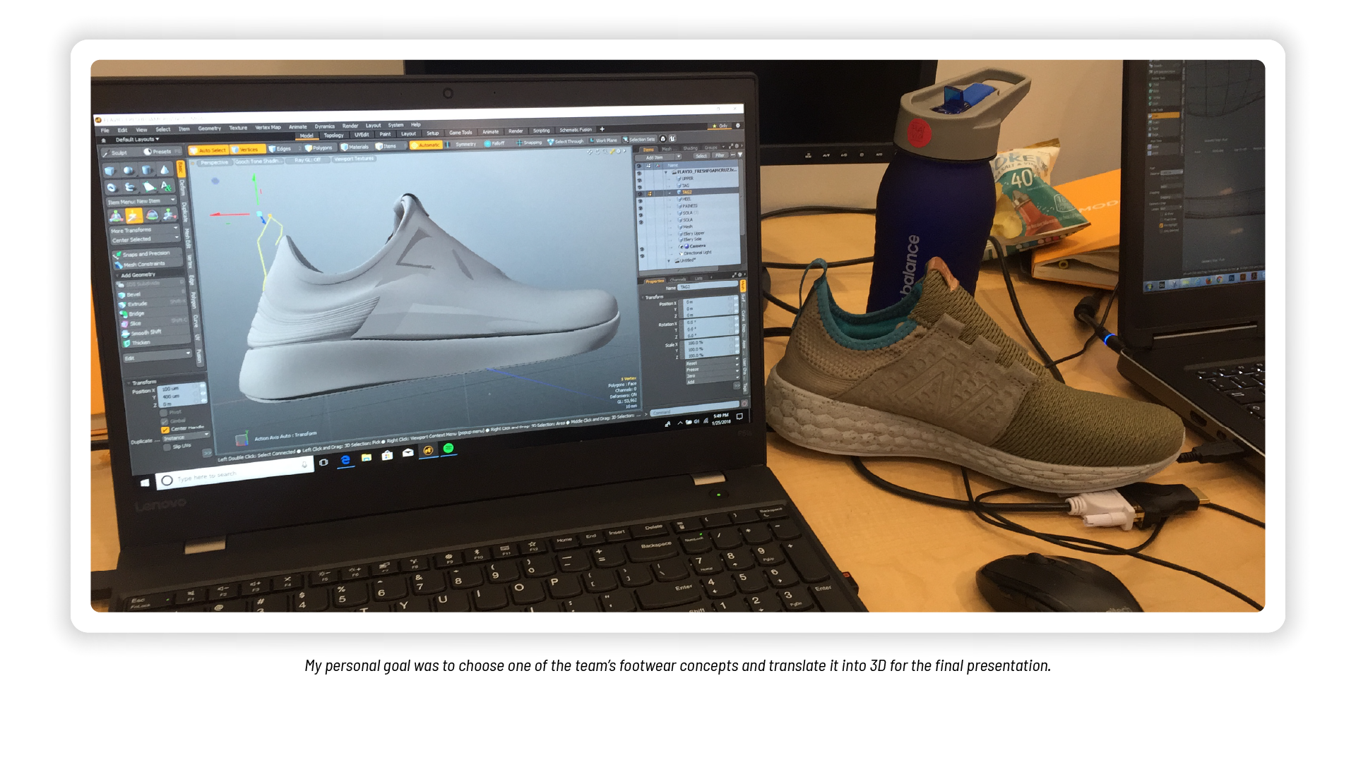
Task: Select the Thicken tool
Action: (x=141, y=343)
